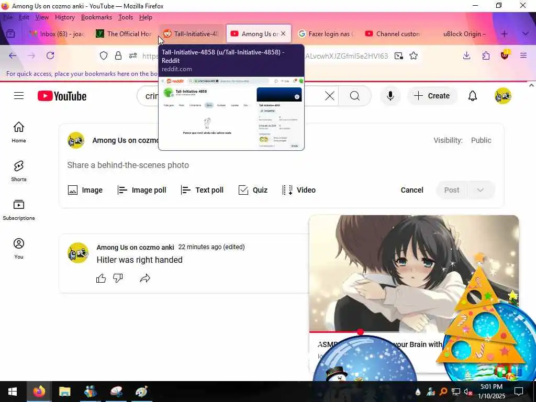Click the taskbar volume icon
This screenshot has width=536, height=402.
467,392
